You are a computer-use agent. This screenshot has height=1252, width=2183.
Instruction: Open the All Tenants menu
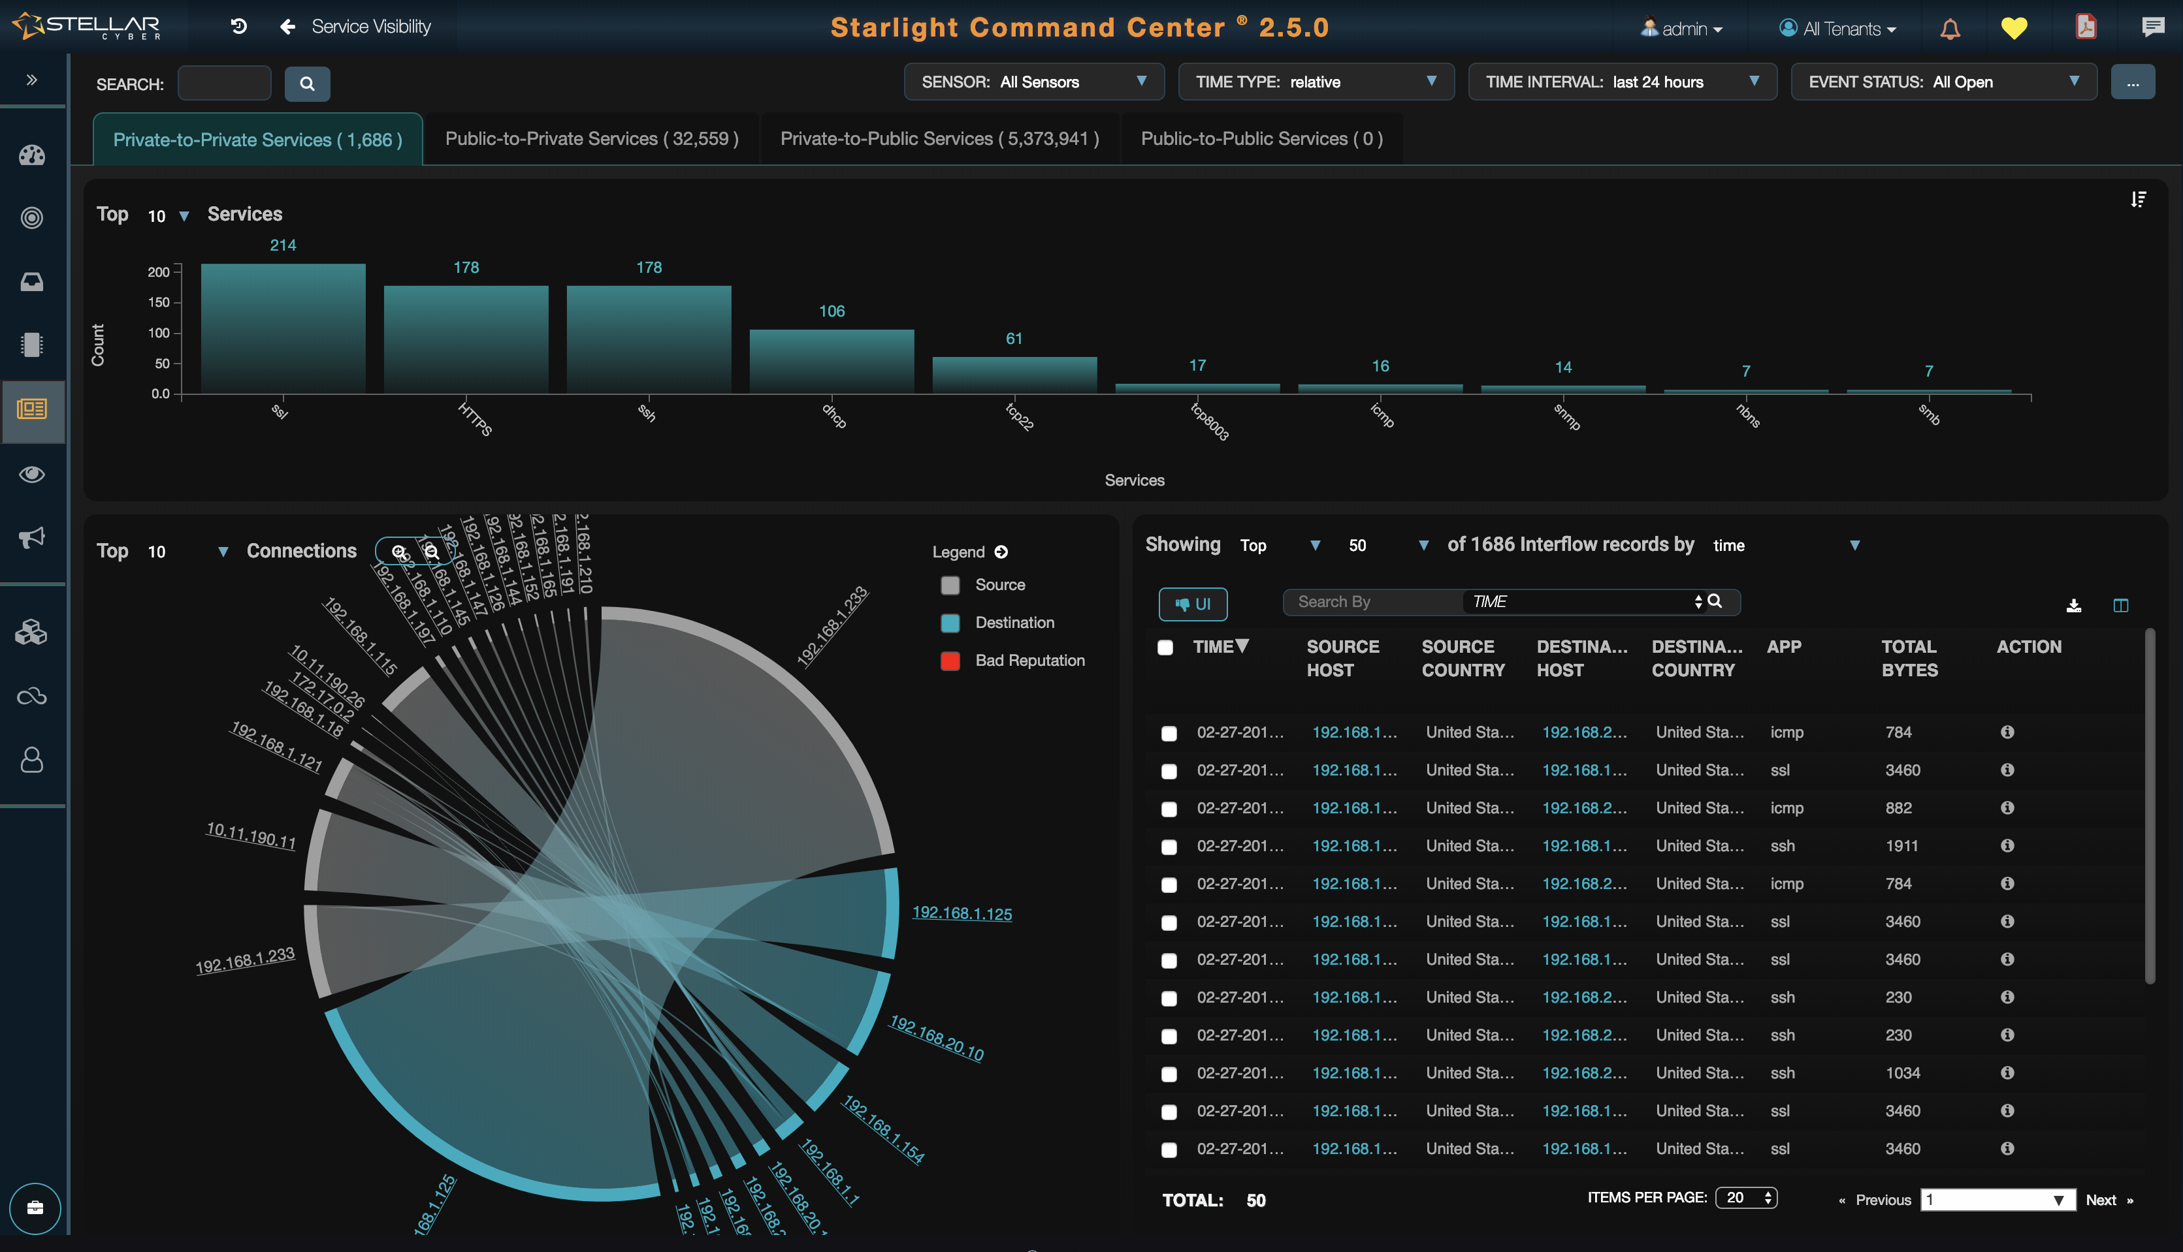coord(1838,28)
